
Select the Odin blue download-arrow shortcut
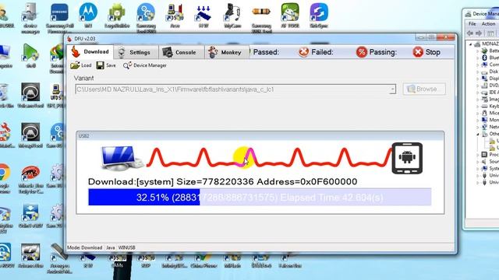tap(30, 212)
